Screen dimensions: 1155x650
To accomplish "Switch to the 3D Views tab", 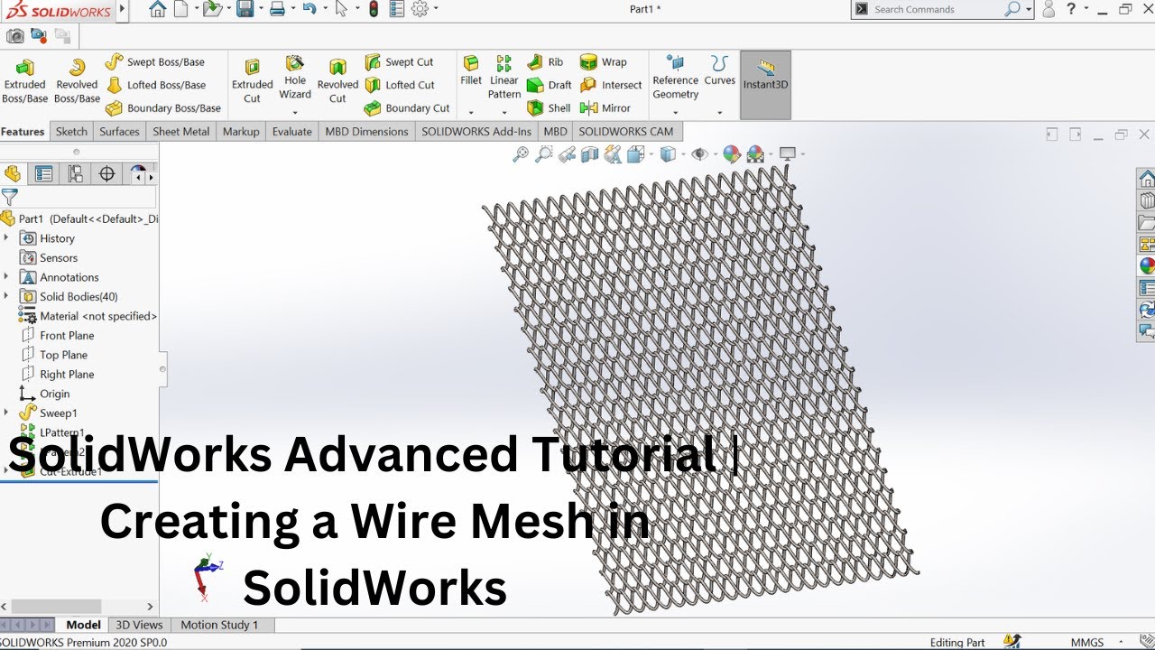I will tap(139, 625).
